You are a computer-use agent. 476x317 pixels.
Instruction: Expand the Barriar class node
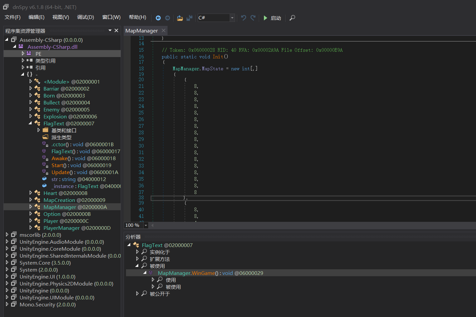tap(31, 88)
